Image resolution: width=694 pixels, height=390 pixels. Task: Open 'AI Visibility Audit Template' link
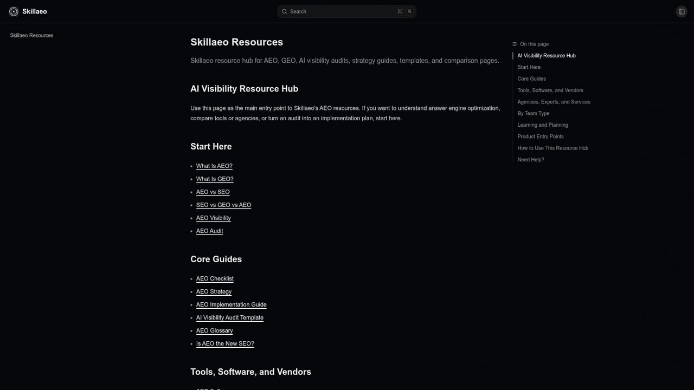(x=230, y=318)
